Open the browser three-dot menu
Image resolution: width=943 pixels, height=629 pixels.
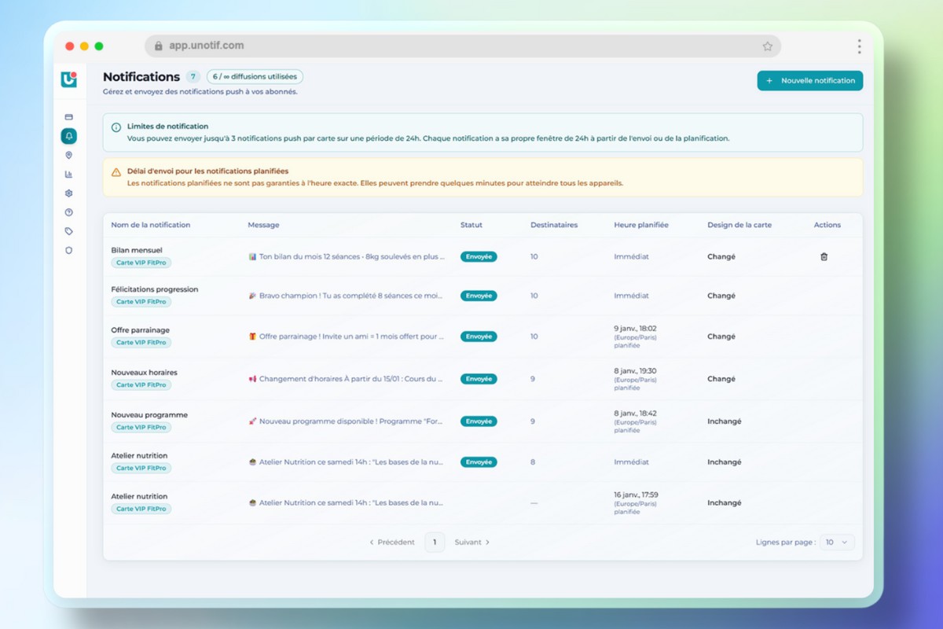pyautogui.click(x=859, y=46)
